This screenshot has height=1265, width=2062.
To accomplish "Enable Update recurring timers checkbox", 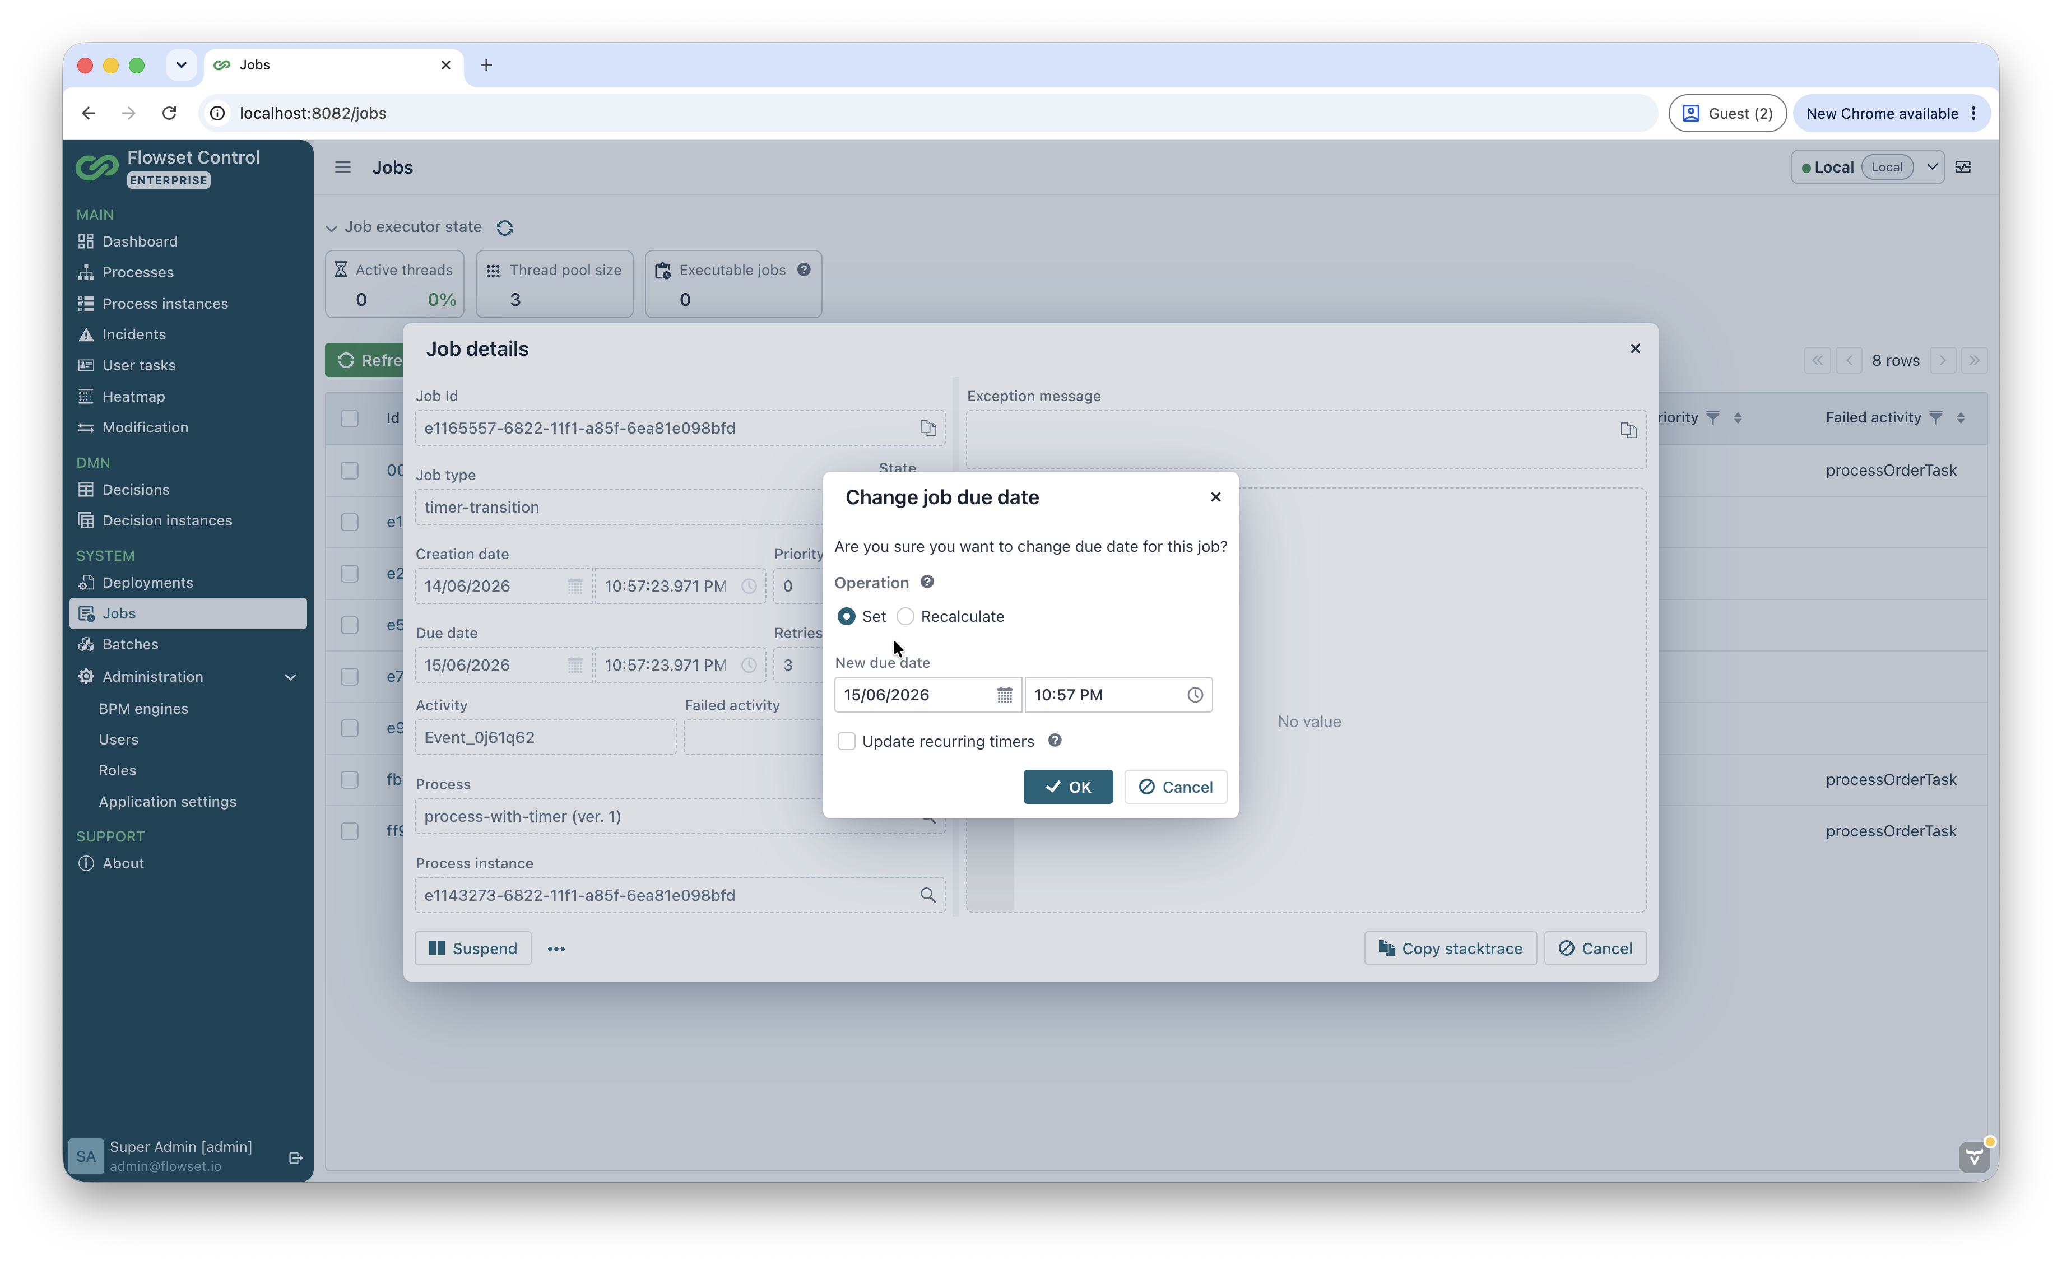I will pos(846,741).
